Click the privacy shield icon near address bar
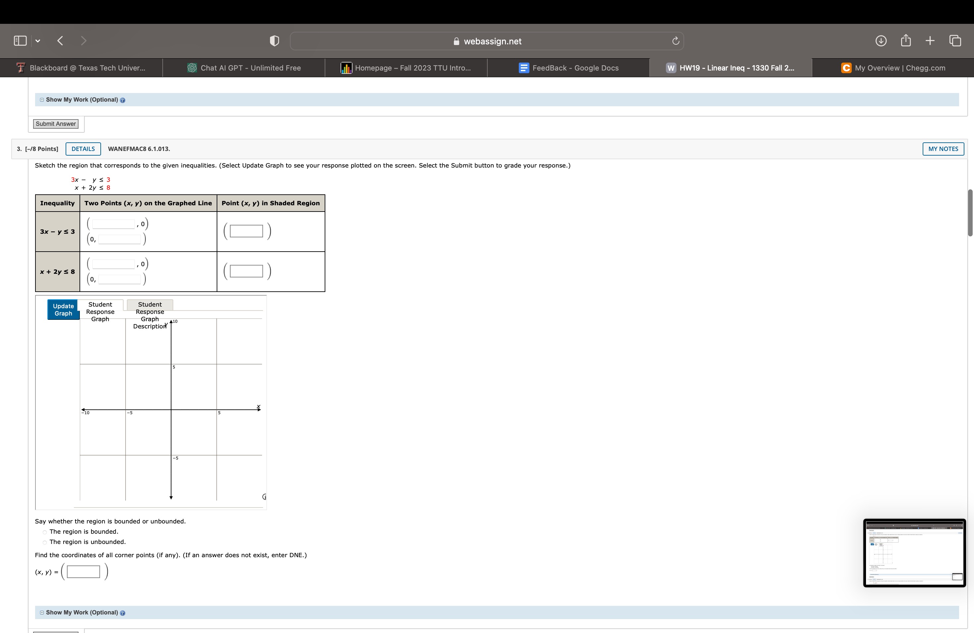The height and width of the screenshot is (633, 974). (x=274, y=40)
